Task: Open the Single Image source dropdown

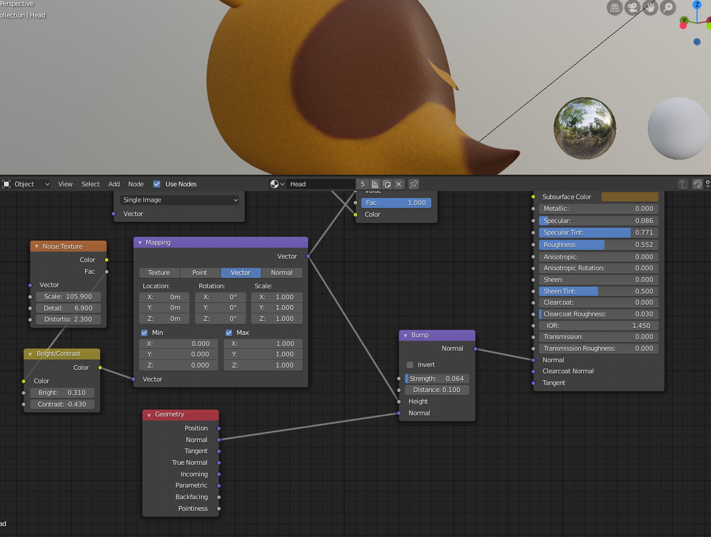Action: (x=180, y=200)
